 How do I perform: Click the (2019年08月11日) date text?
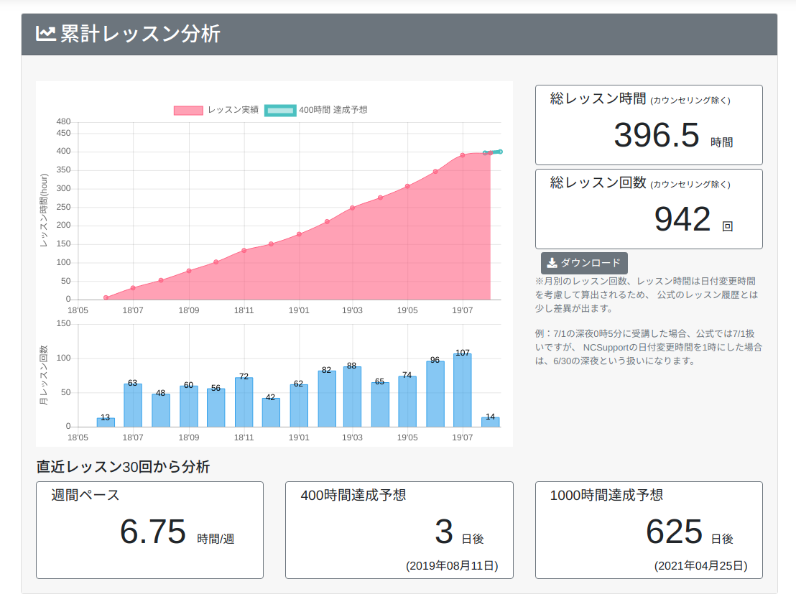[452, 566]
